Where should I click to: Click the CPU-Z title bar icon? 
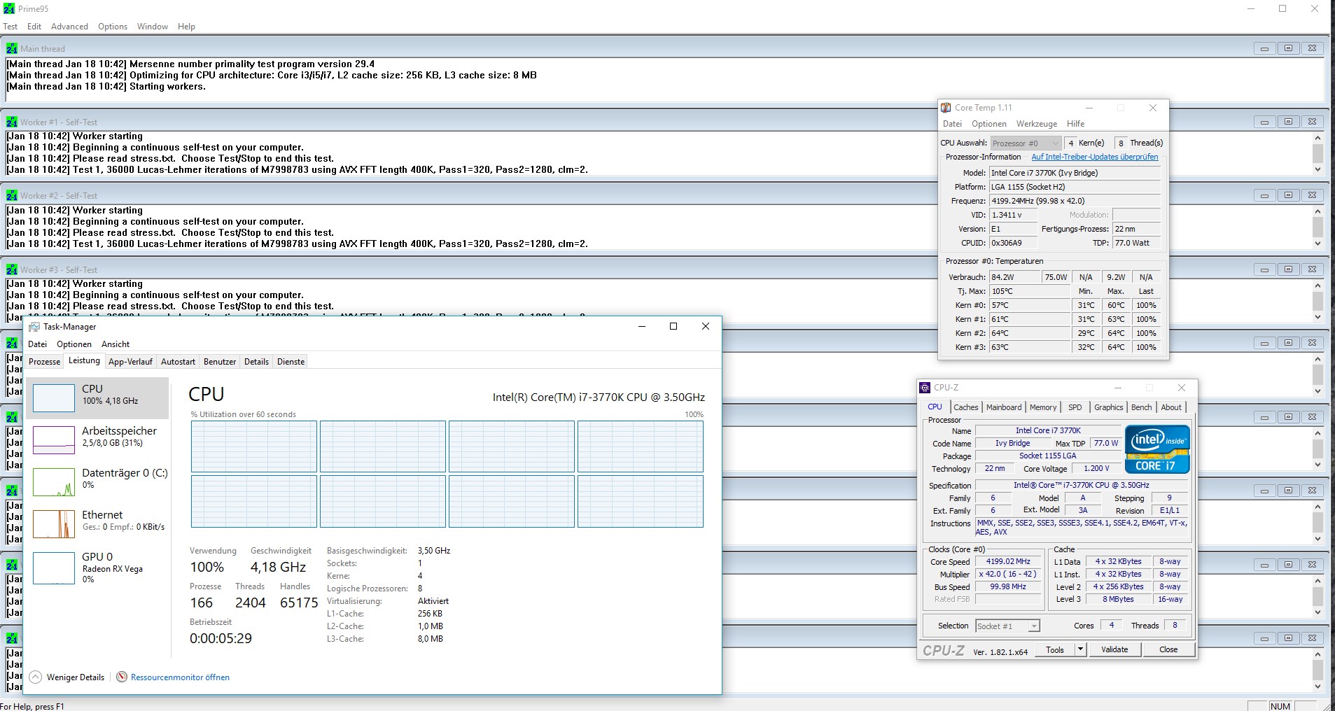(925, 387)
